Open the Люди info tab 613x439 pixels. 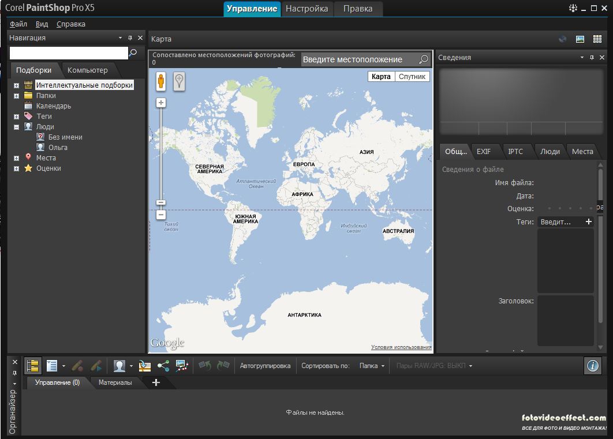pos(550,152)
